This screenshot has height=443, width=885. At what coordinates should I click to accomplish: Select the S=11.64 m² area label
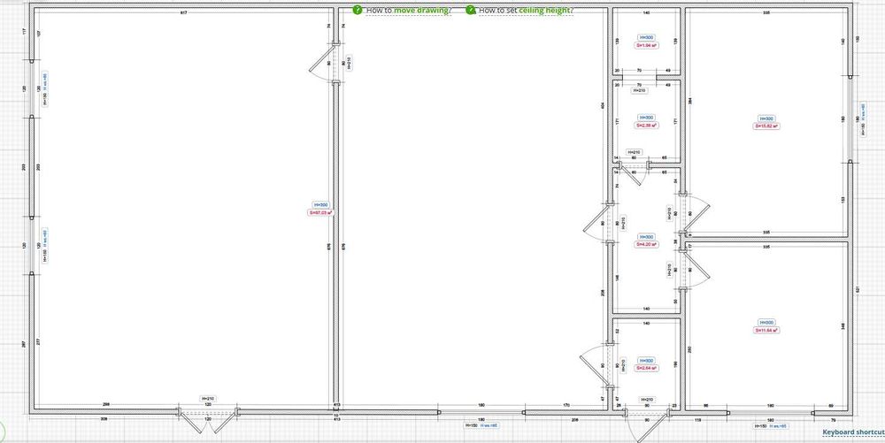766,331
